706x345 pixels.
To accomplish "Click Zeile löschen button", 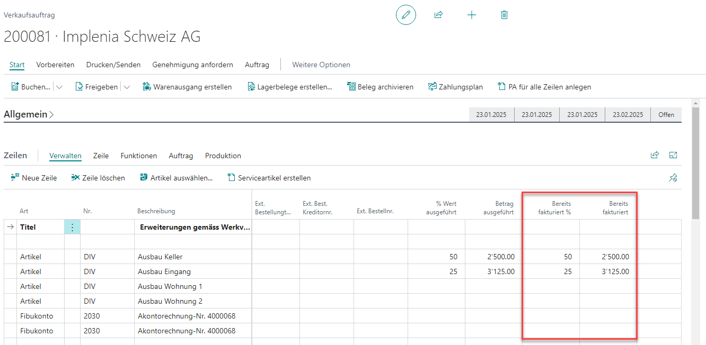I will [98, 178].
